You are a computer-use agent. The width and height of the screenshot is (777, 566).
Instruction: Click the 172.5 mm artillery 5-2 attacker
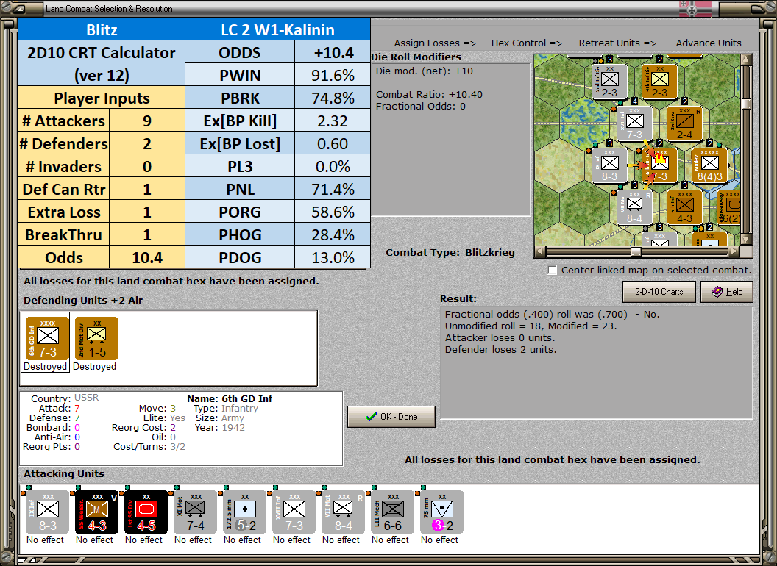[x=244, y=512]
